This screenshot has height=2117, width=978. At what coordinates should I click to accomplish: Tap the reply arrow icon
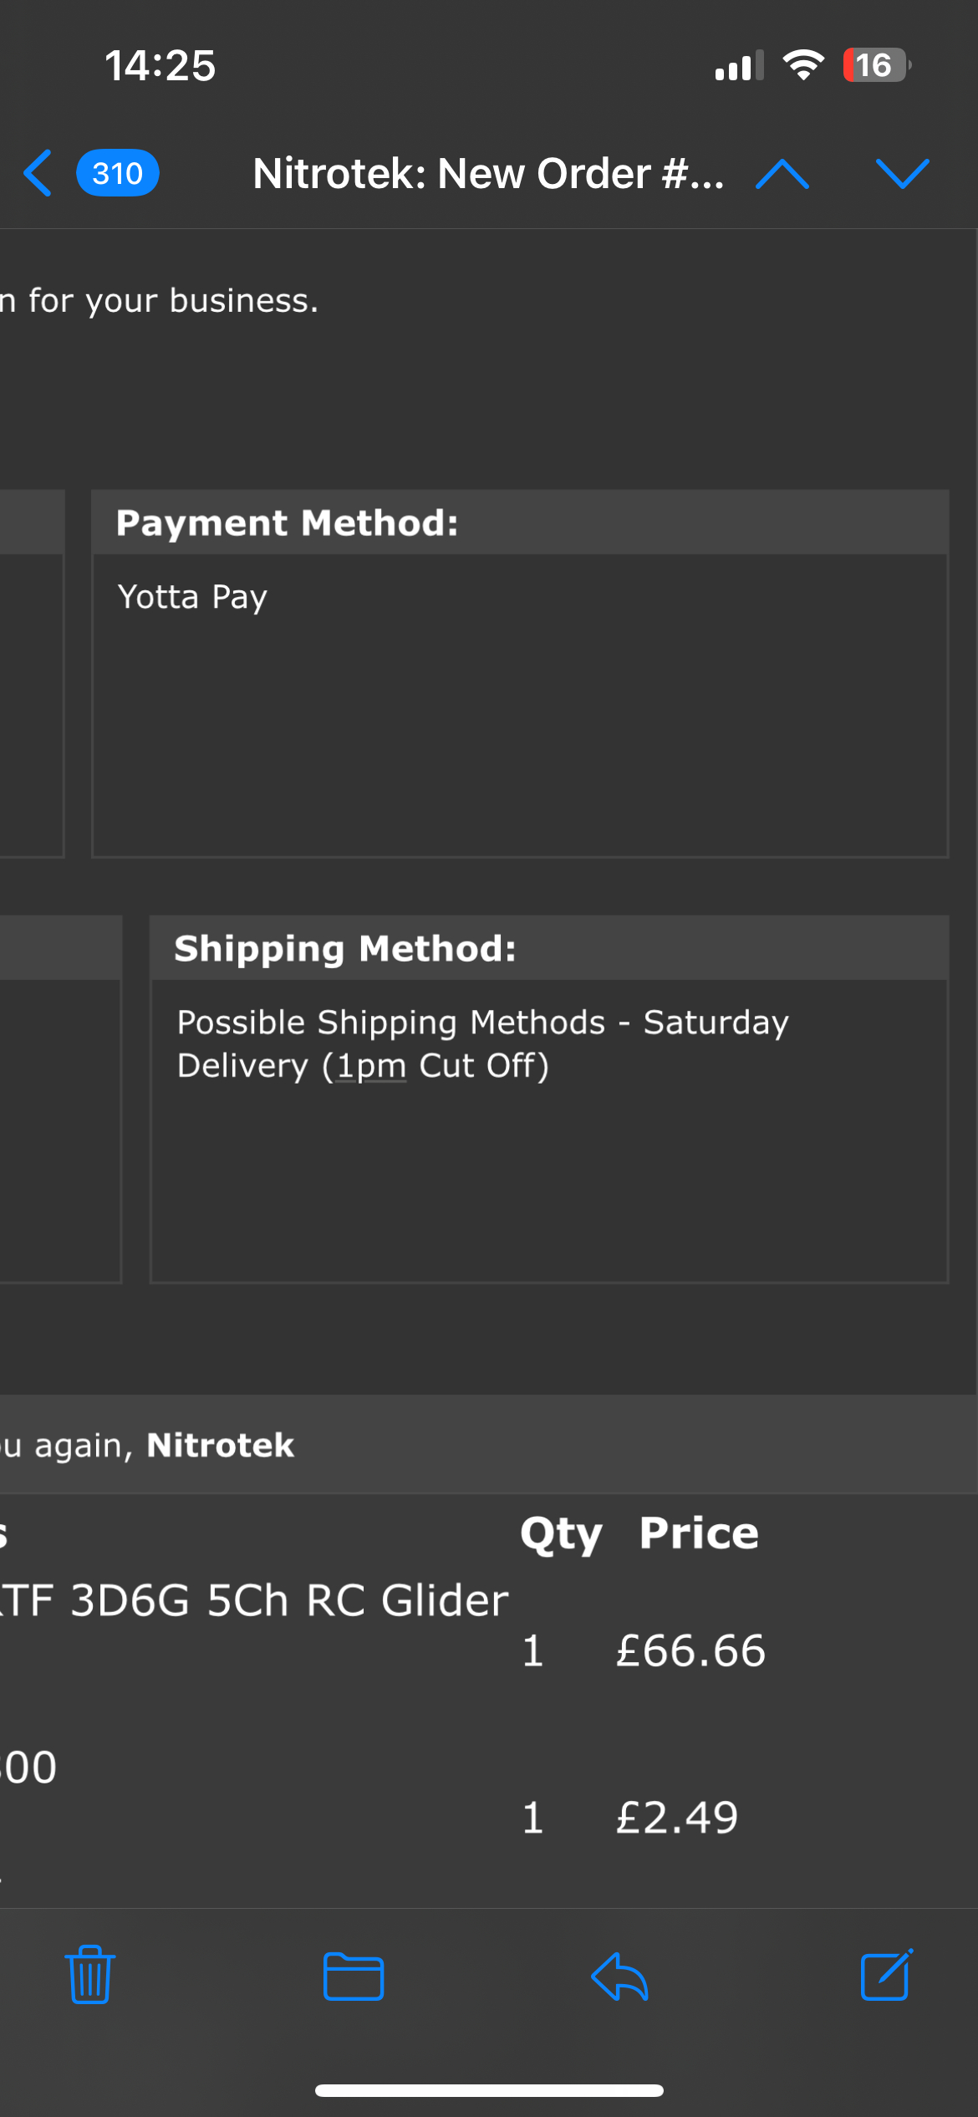tap(619, 1977)
